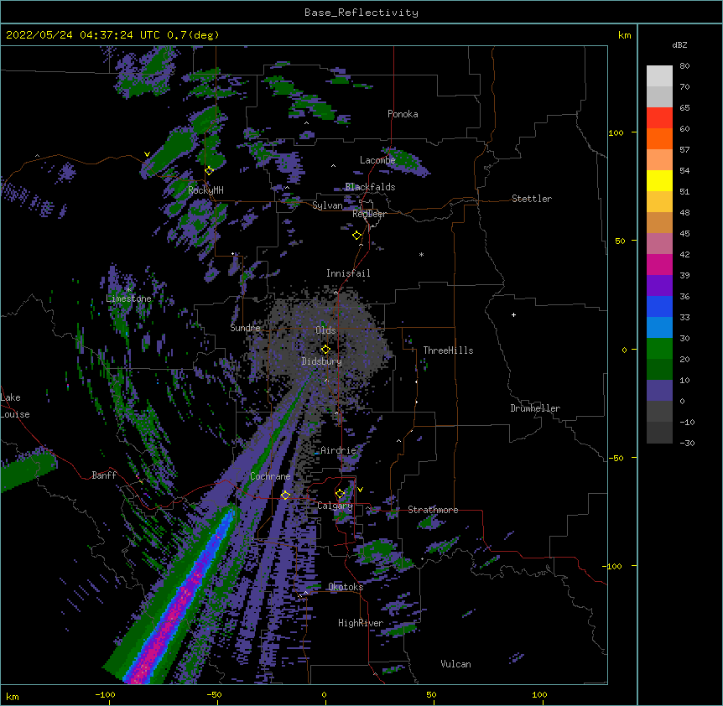Click the -30 value on dBZ scale
This screenshot has height=706, width=723.
(x=687, y=444)
